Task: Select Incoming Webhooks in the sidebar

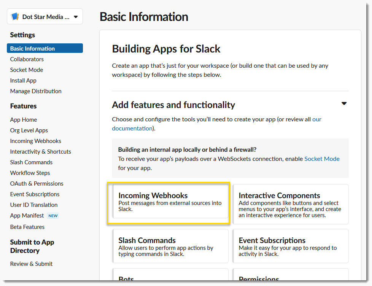Action: coord(36,141)
